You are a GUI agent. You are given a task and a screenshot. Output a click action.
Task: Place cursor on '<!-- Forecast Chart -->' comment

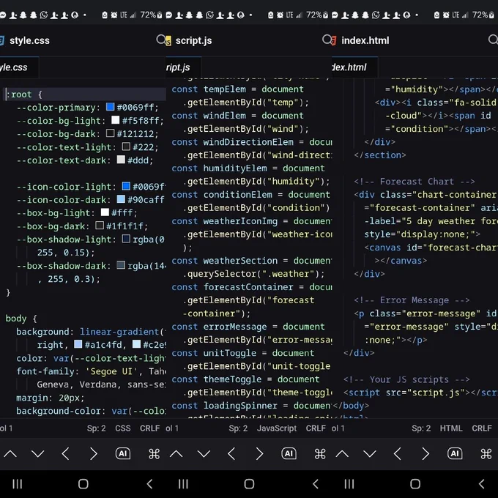415,182
